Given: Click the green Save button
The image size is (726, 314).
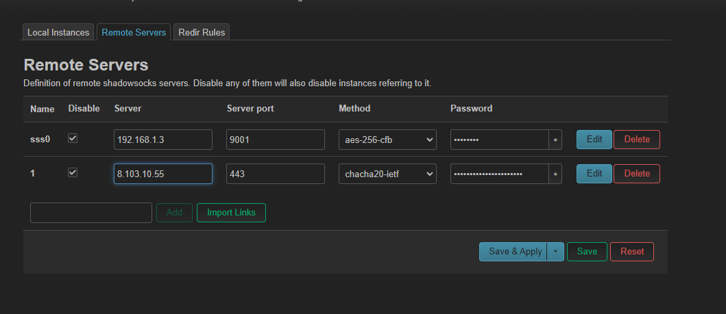Looking at the screenshot, I should pos(587,252).
